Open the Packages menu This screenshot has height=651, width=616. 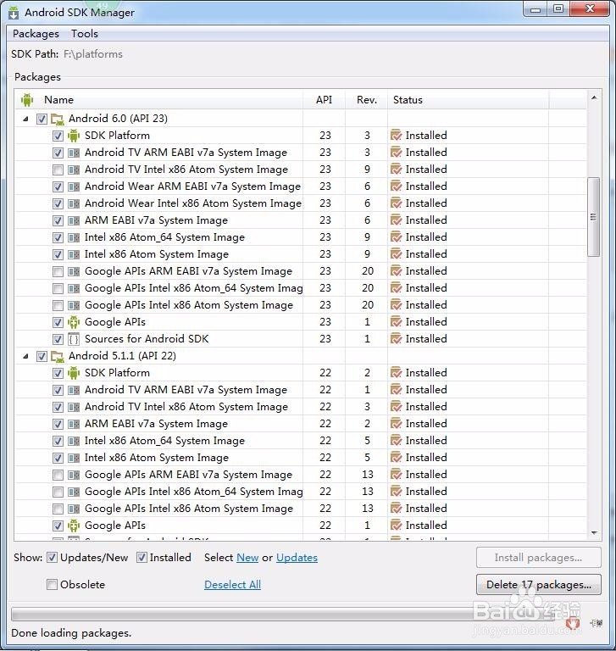36,34
